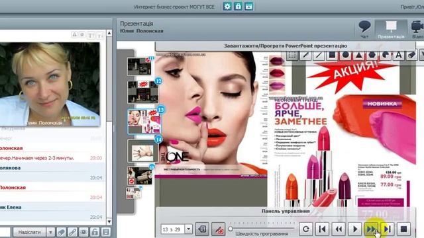The image size is (424, 238).
Task: Click the save disk icon in chat toolbar
Action: 106,232
